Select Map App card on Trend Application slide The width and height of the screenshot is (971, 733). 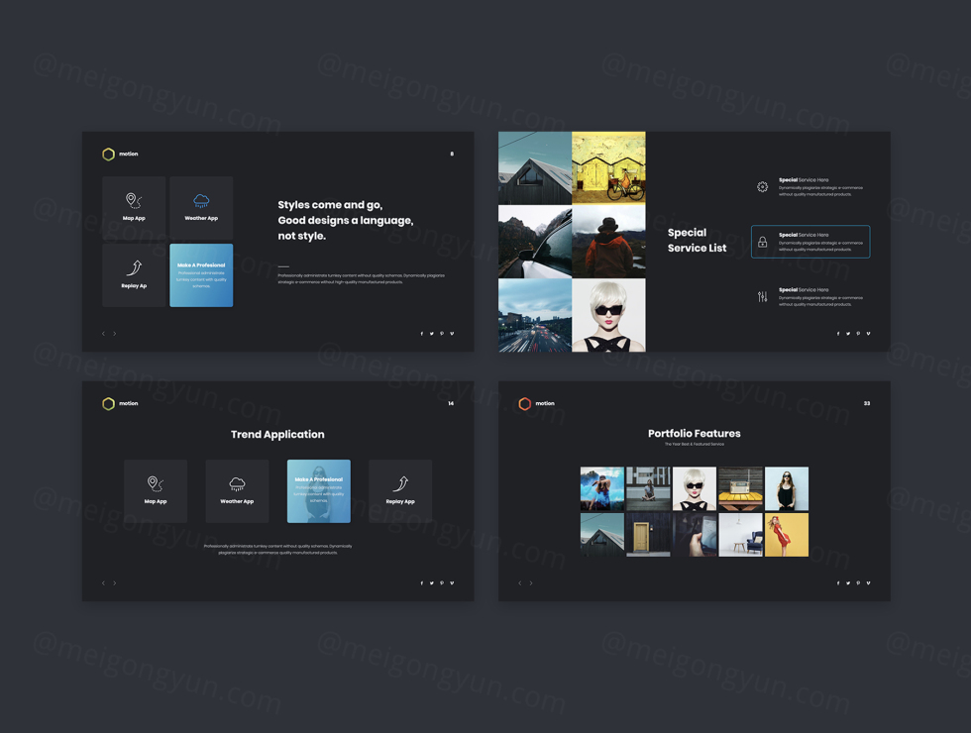pyautogui.click(x=156, y=491)
